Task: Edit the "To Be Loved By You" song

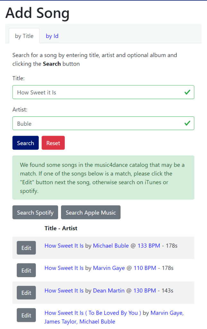Action: (26, 315)
